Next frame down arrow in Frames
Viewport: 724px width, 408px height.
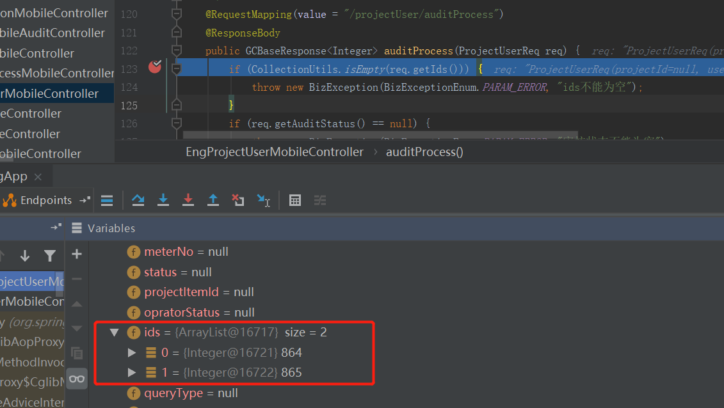tap(25, 255)
